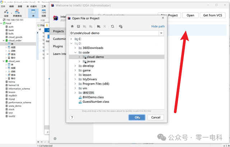Image resolution: width=230 pixels, height=147 pixels.
Task: Go to Home directory in file dialog
Action: pyautogui.click(x=72, y=26)
